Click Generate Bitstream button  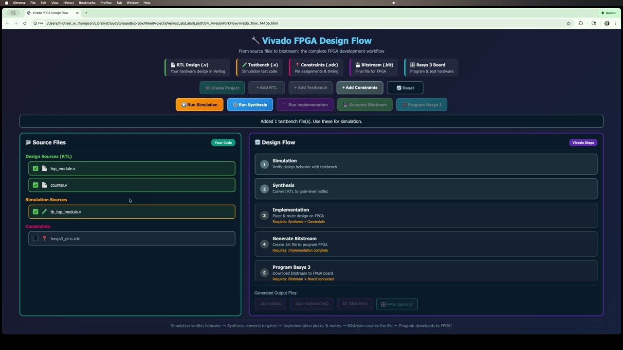pyautogui.click(x=365, y=105)
